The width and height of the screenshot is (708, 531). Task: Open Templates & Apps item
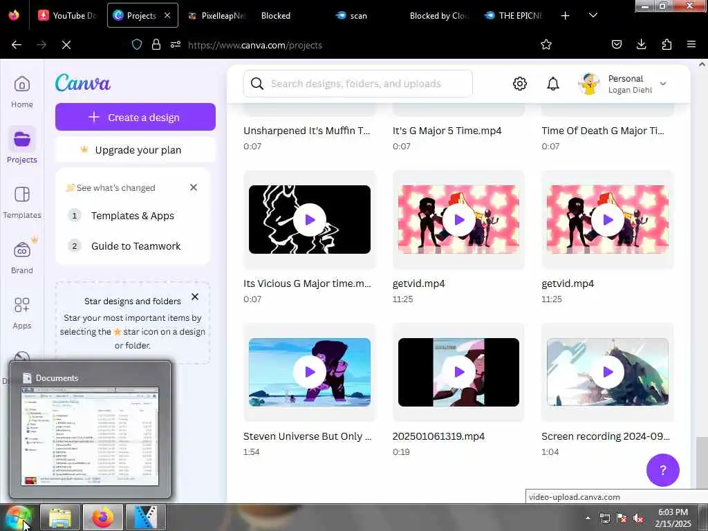(x=133, y=216)
